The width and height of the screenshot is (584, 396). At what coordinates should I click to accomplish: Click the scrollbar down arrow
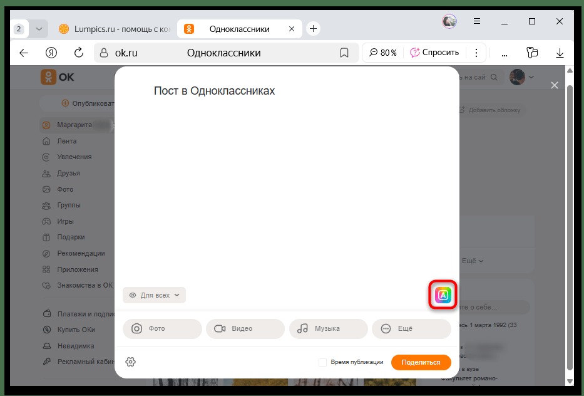(x=570, y=381)
